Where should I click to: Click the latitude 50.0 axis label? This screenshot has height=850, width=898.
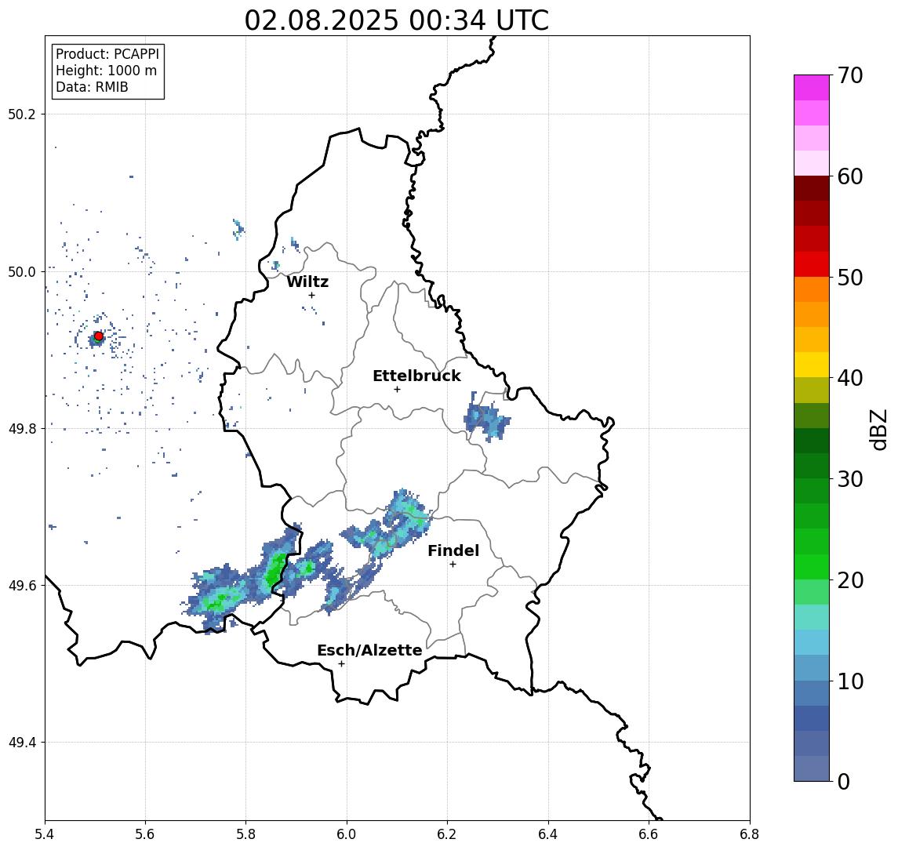click(x=21, y=271)
